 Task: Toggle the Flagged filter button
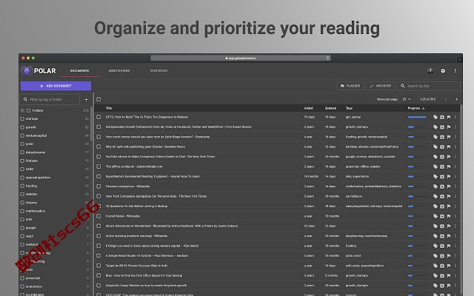350,86
